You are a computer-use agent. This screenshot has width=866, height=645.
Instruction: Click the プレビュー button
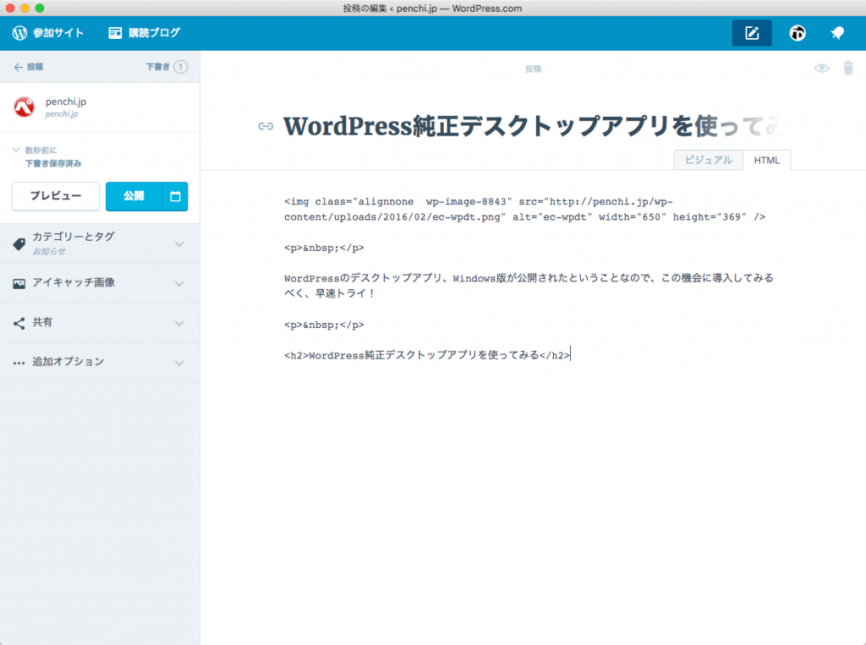(x=55, y=196)
